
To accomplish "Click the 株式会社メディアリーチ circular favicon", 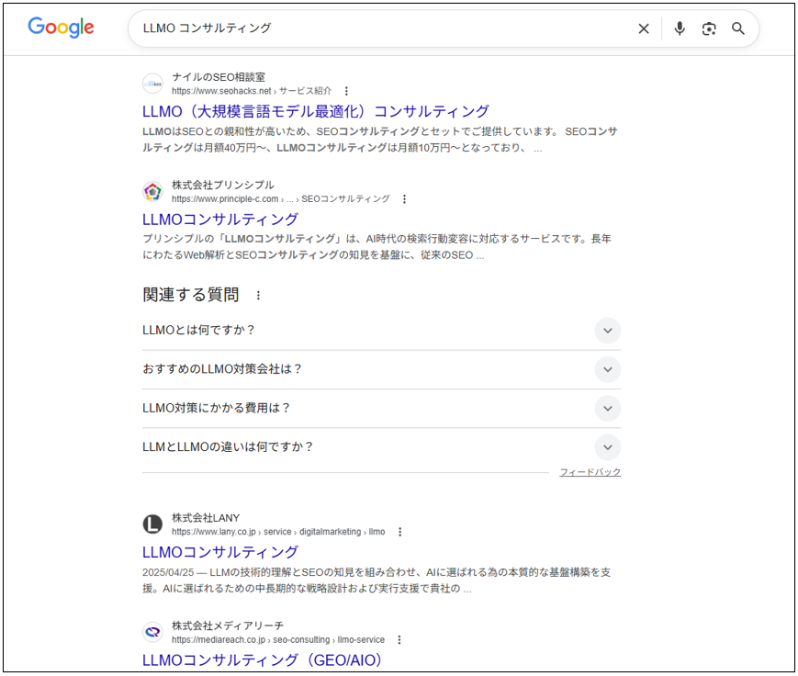I will [152, 632].
